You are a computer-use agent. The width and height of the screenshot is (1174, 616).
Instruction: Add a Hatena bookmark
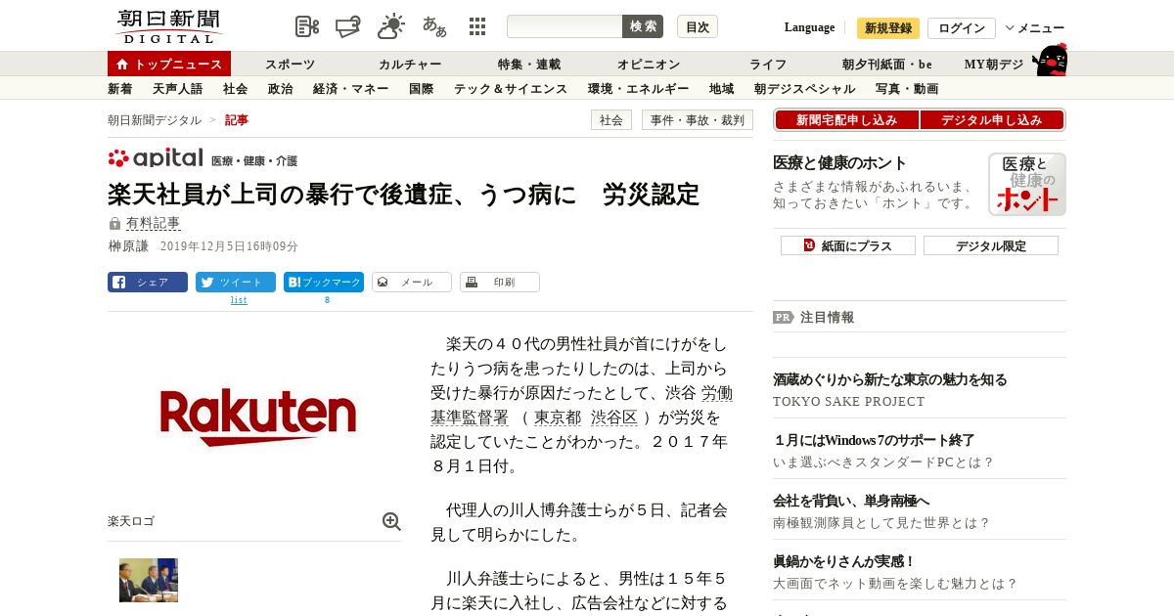324,283
